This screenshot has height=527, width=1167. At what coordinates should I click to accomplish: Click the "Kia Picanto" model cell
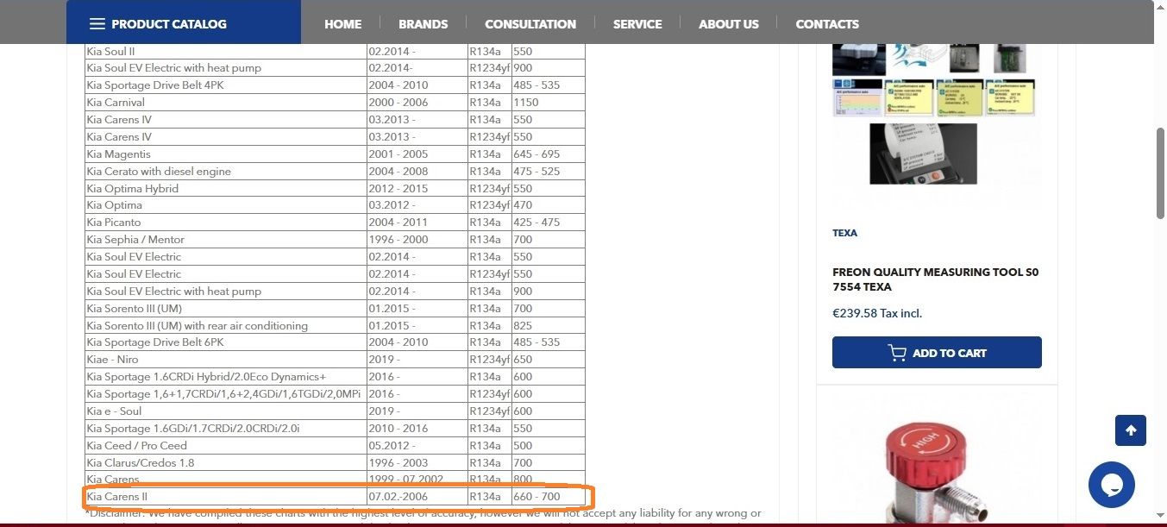click(226, 223)
